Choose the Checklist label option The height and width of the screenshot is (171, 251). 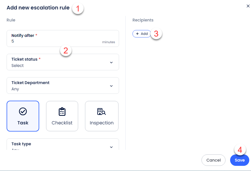[62, 123]
